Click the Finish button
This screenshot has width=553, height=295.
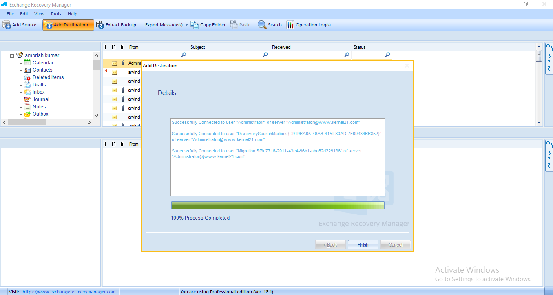pyautogui.click(x=363, y=245)
